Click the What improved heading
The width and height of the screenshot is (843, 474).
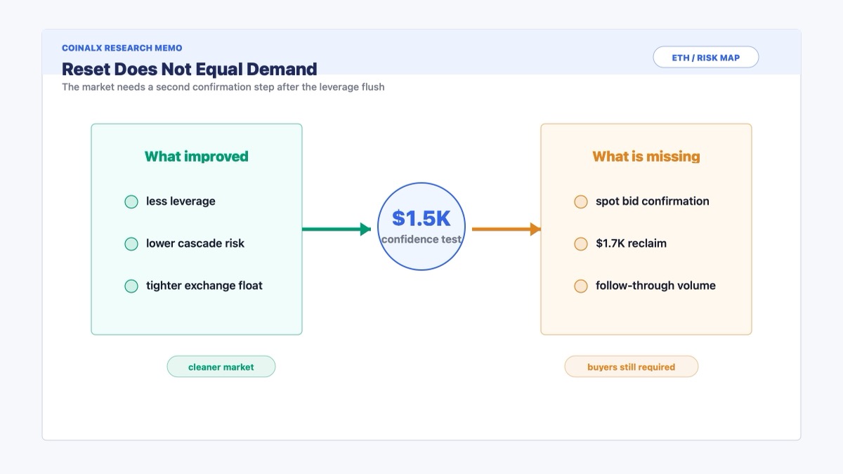click(x=197, y=157)
